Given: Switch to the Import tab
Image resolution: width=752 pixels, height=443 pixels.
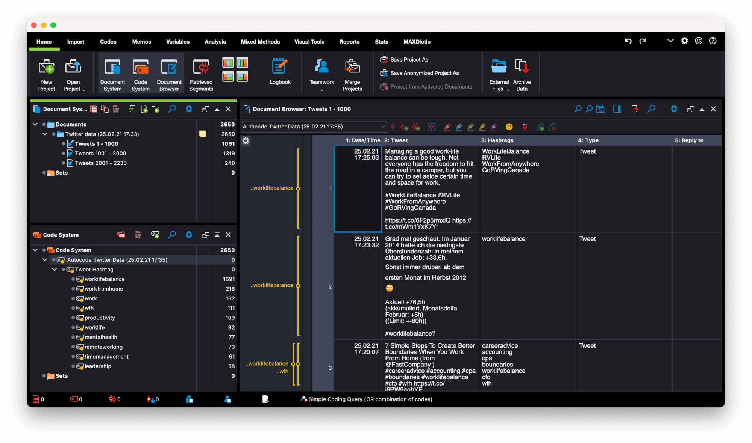Looking at the screenshot, I should coord(76,42).
